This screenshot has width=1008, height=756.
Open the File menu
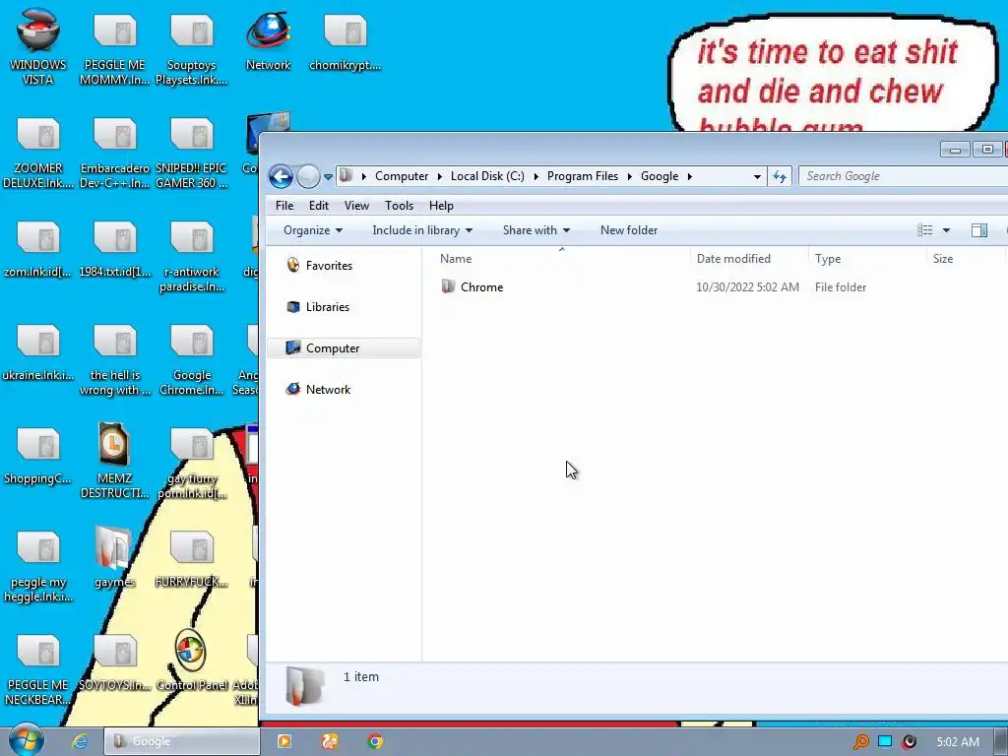coord(284,206)
